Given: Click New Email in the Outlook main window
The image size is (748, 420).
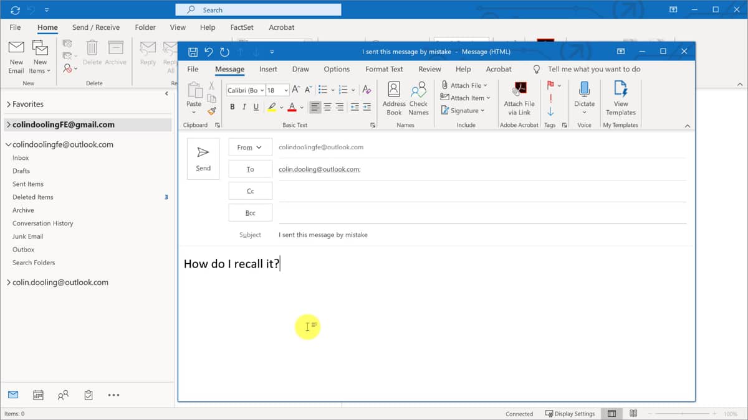Looking at the screenshot, I should (16, 57).
